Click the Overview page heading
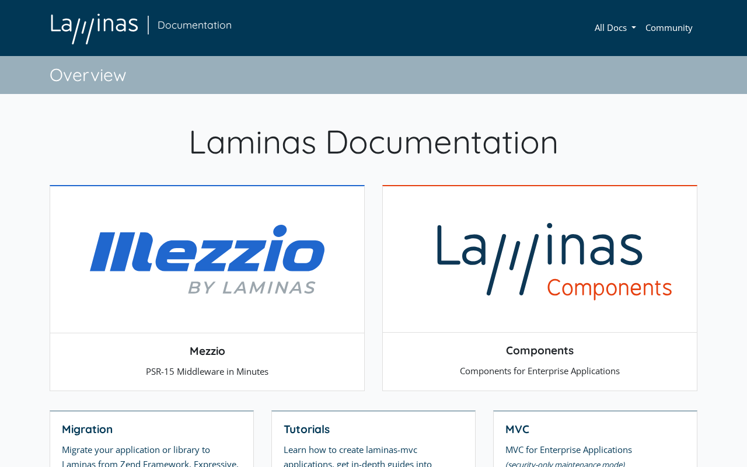 [x=88, y=75]
